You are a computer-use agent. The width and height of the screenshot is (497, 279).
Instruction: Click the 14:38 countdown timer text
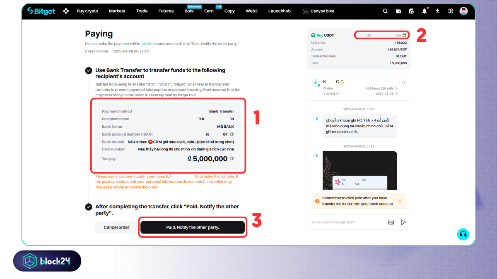(146, 44)
